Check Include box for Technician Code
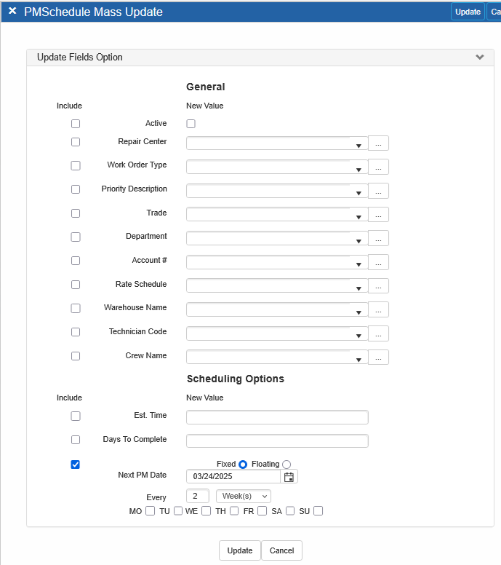501x565 pixels. pyautogui.click(x=76, y=332)
